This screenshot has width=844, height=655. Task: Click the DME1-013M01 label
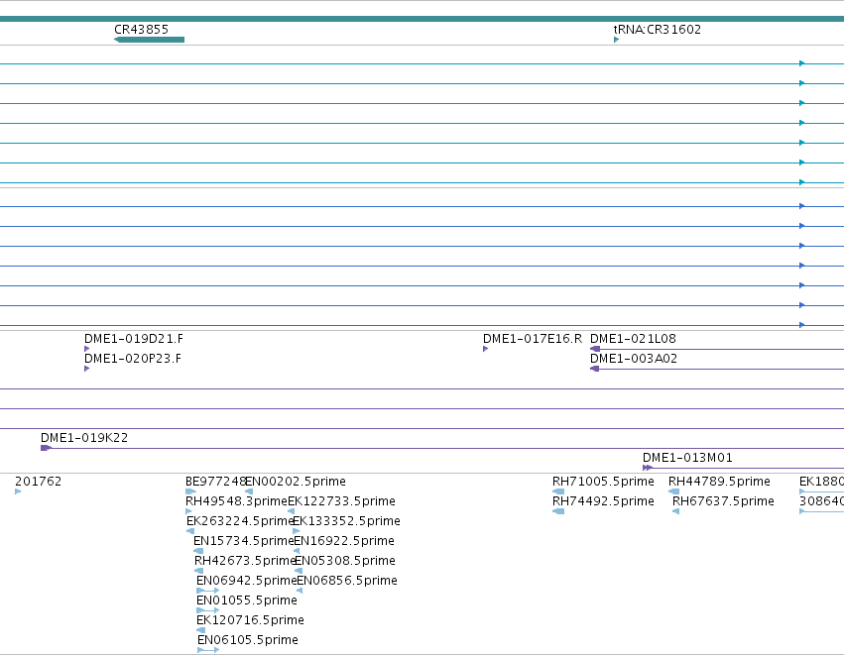687,457
